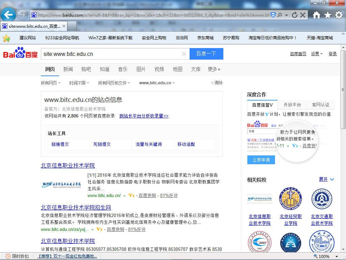Open 百度首页 link

click(298, 54)
